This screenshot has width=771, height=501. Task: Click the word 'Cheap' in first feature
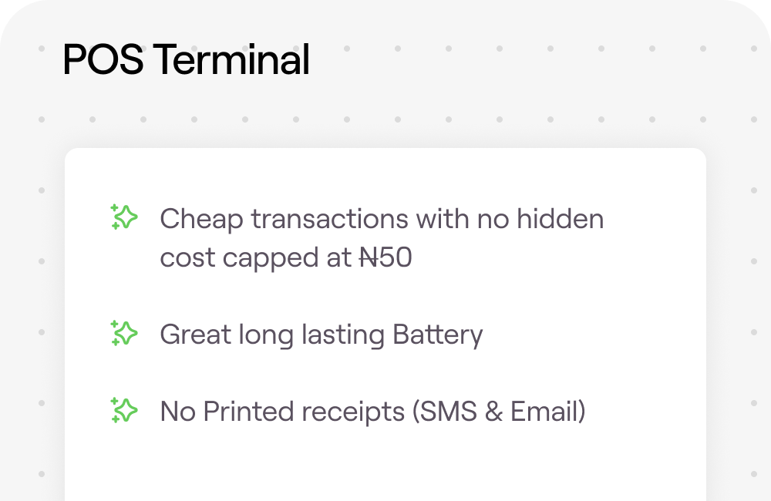[x=201, y=220]
